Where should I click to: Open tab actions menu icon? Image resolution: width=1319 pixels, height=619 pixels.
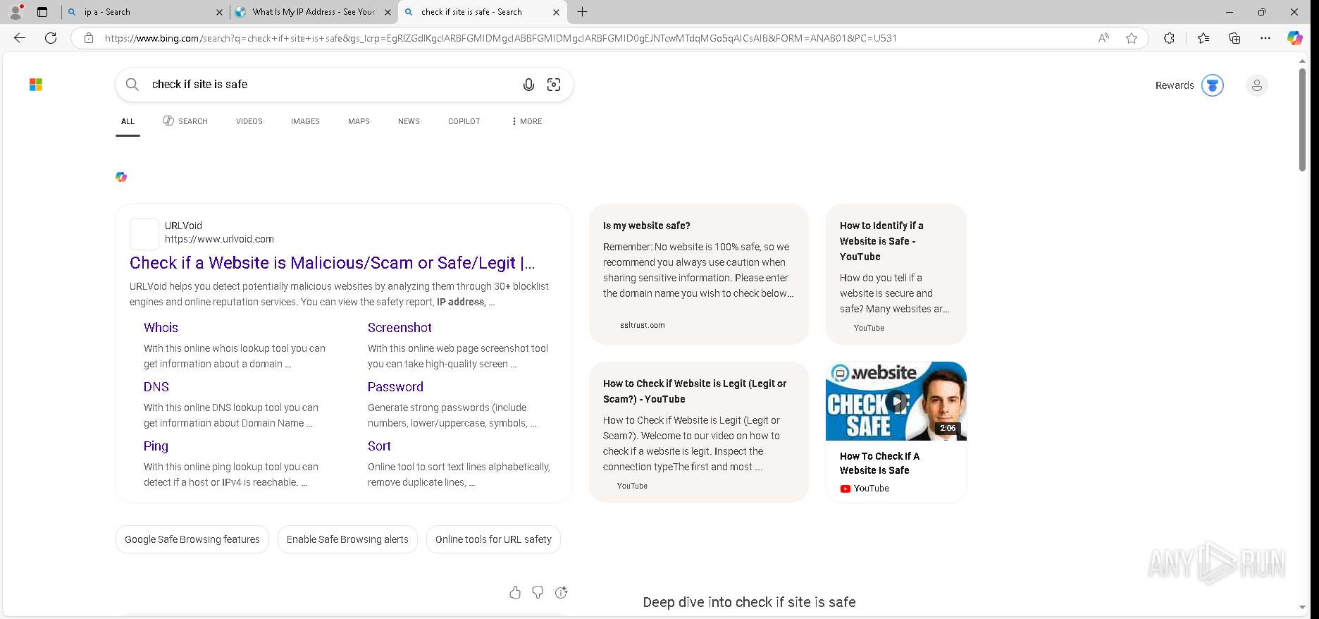(42, 12)
